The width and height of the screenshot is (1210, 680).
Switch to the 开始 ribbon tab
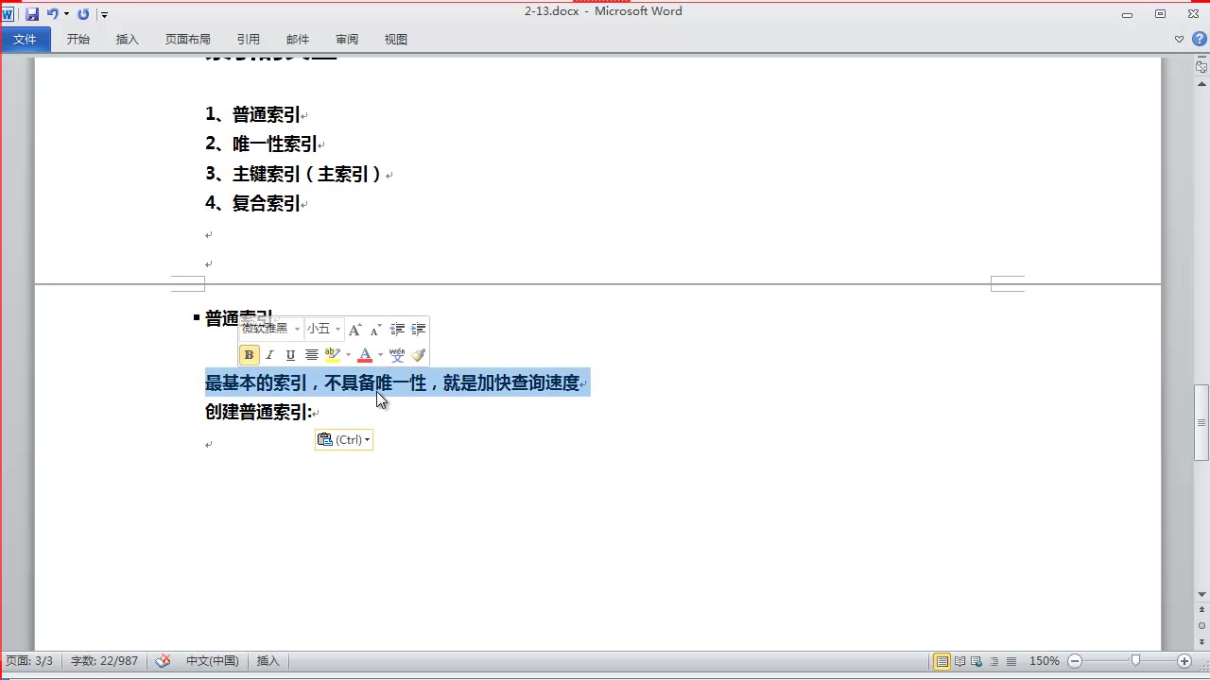[x=78, y=39]
